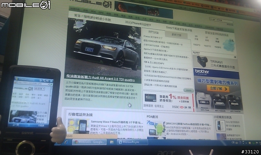The width and height of the screenshot is (261, 155).
Task: Open the 33元iPhone4S headline link
Action: [138, 24]
